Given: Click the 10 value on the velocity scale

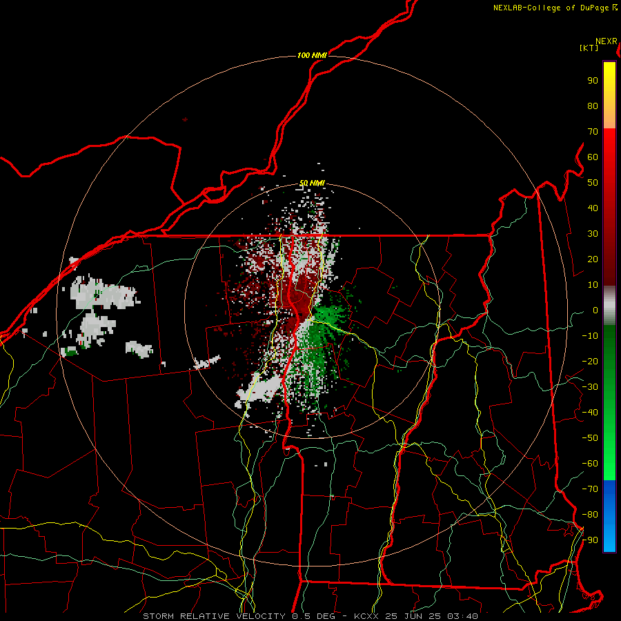Looking at the screenshot, I should (x=593, y=285).
